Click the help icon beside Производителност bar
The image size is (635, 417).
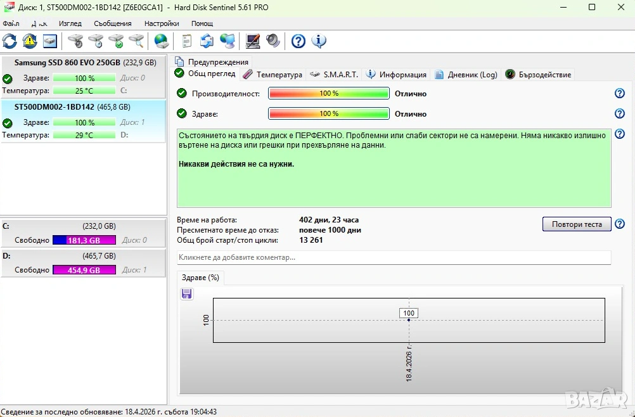[x=620, y=94]
